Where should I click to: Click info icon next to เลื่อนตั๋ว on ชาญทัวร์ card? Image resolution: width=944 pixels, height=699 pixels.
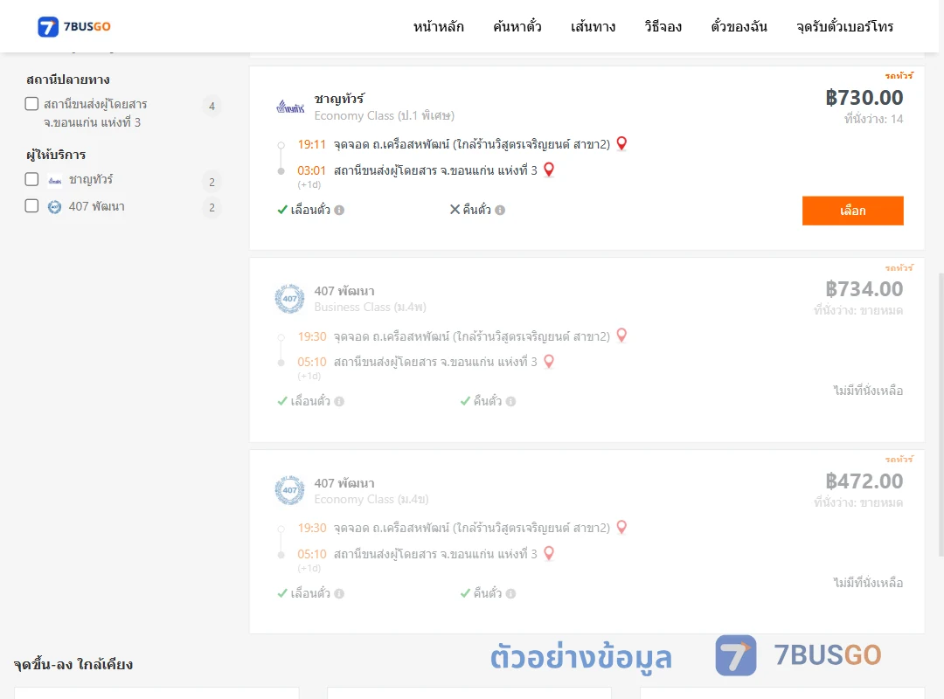[339, 210]
